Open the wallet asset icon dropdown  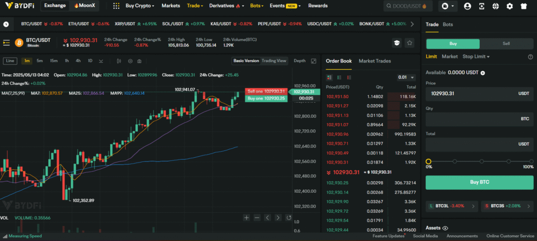pyautogui.click(x=448, y=6)
